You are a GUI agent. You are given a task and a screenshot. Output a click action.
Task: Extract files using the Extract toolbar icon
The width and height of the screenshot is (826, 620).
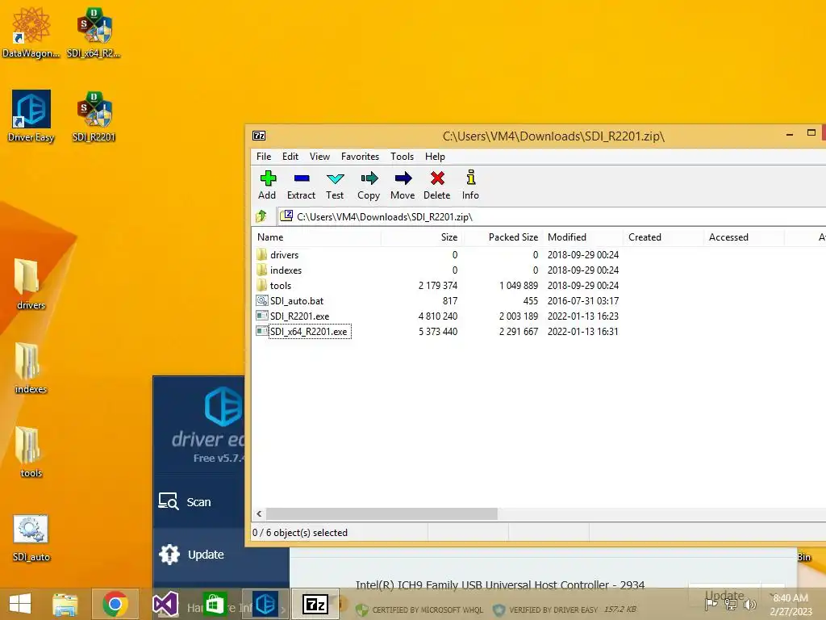click(302, 185)
